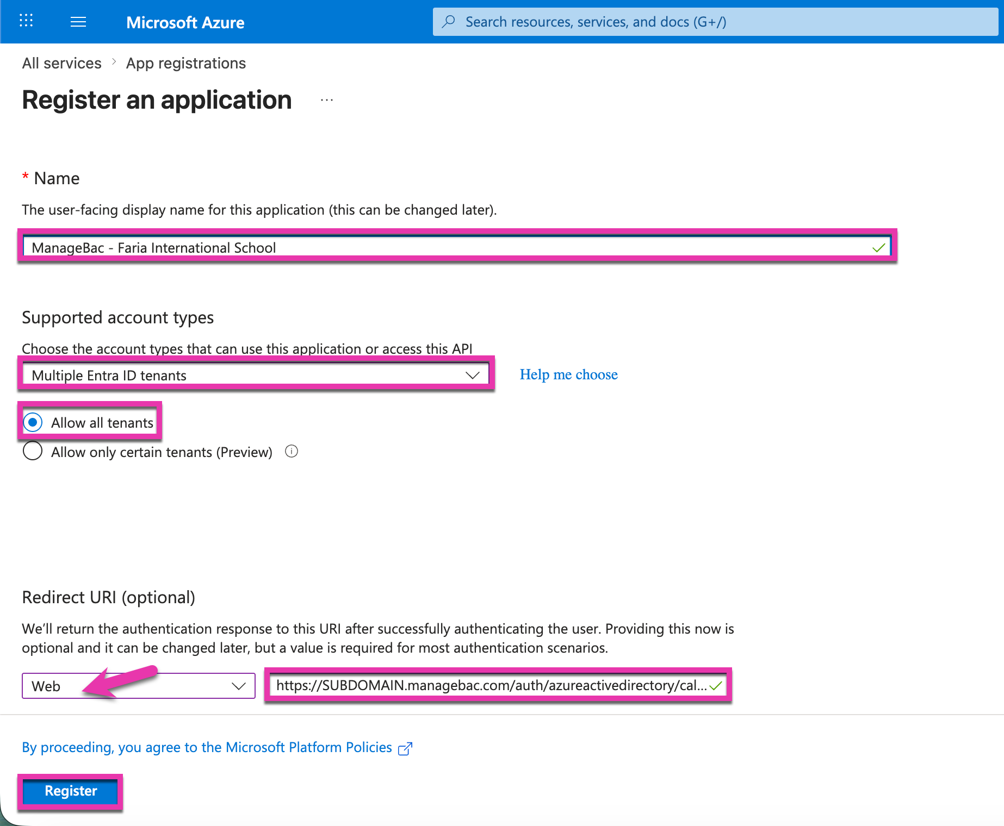
Task: Click the Name field label
Action: point(57,178)
